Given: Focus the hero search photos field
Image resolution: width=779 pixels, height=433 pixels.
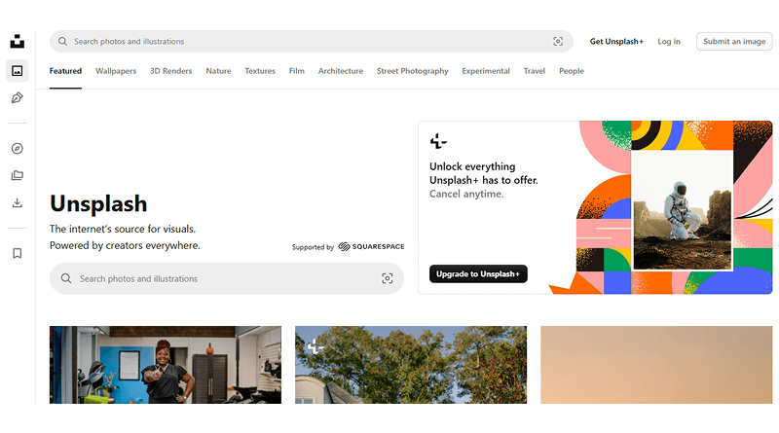Looking at the screenshot, I should point(227,278).
